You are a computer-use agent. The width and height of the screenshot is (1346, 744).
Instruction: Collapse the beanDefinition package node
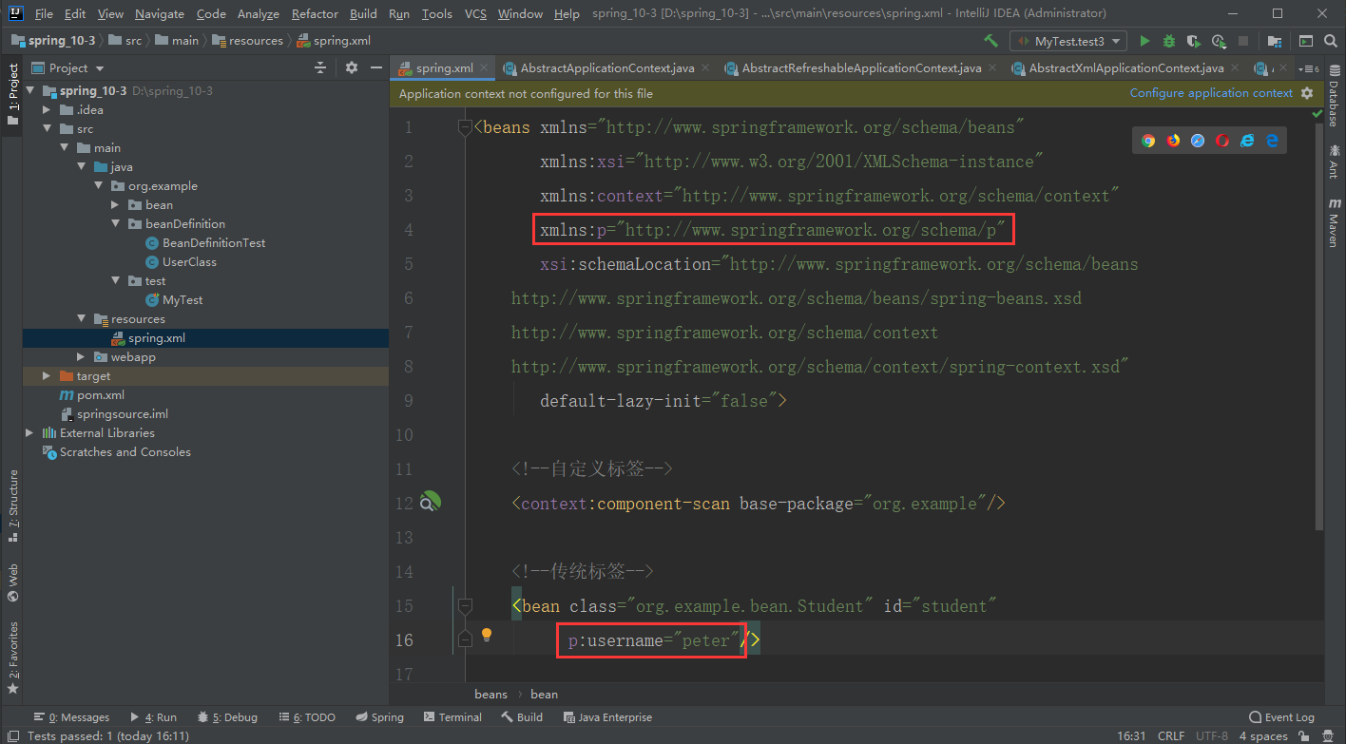[x=115, y=224]
